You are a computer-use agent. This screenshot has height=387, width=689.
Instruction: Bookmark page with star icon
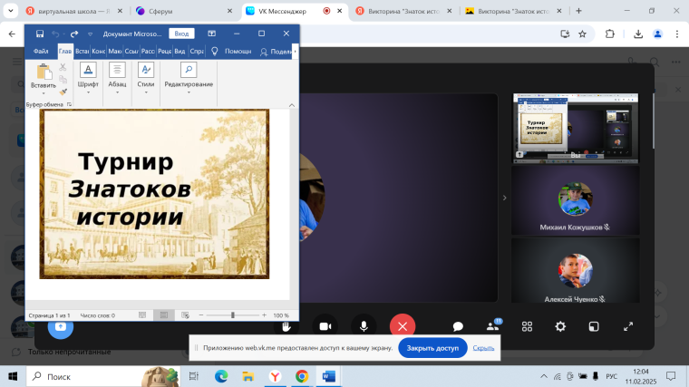pyautogui.click(x=582, y=34)
